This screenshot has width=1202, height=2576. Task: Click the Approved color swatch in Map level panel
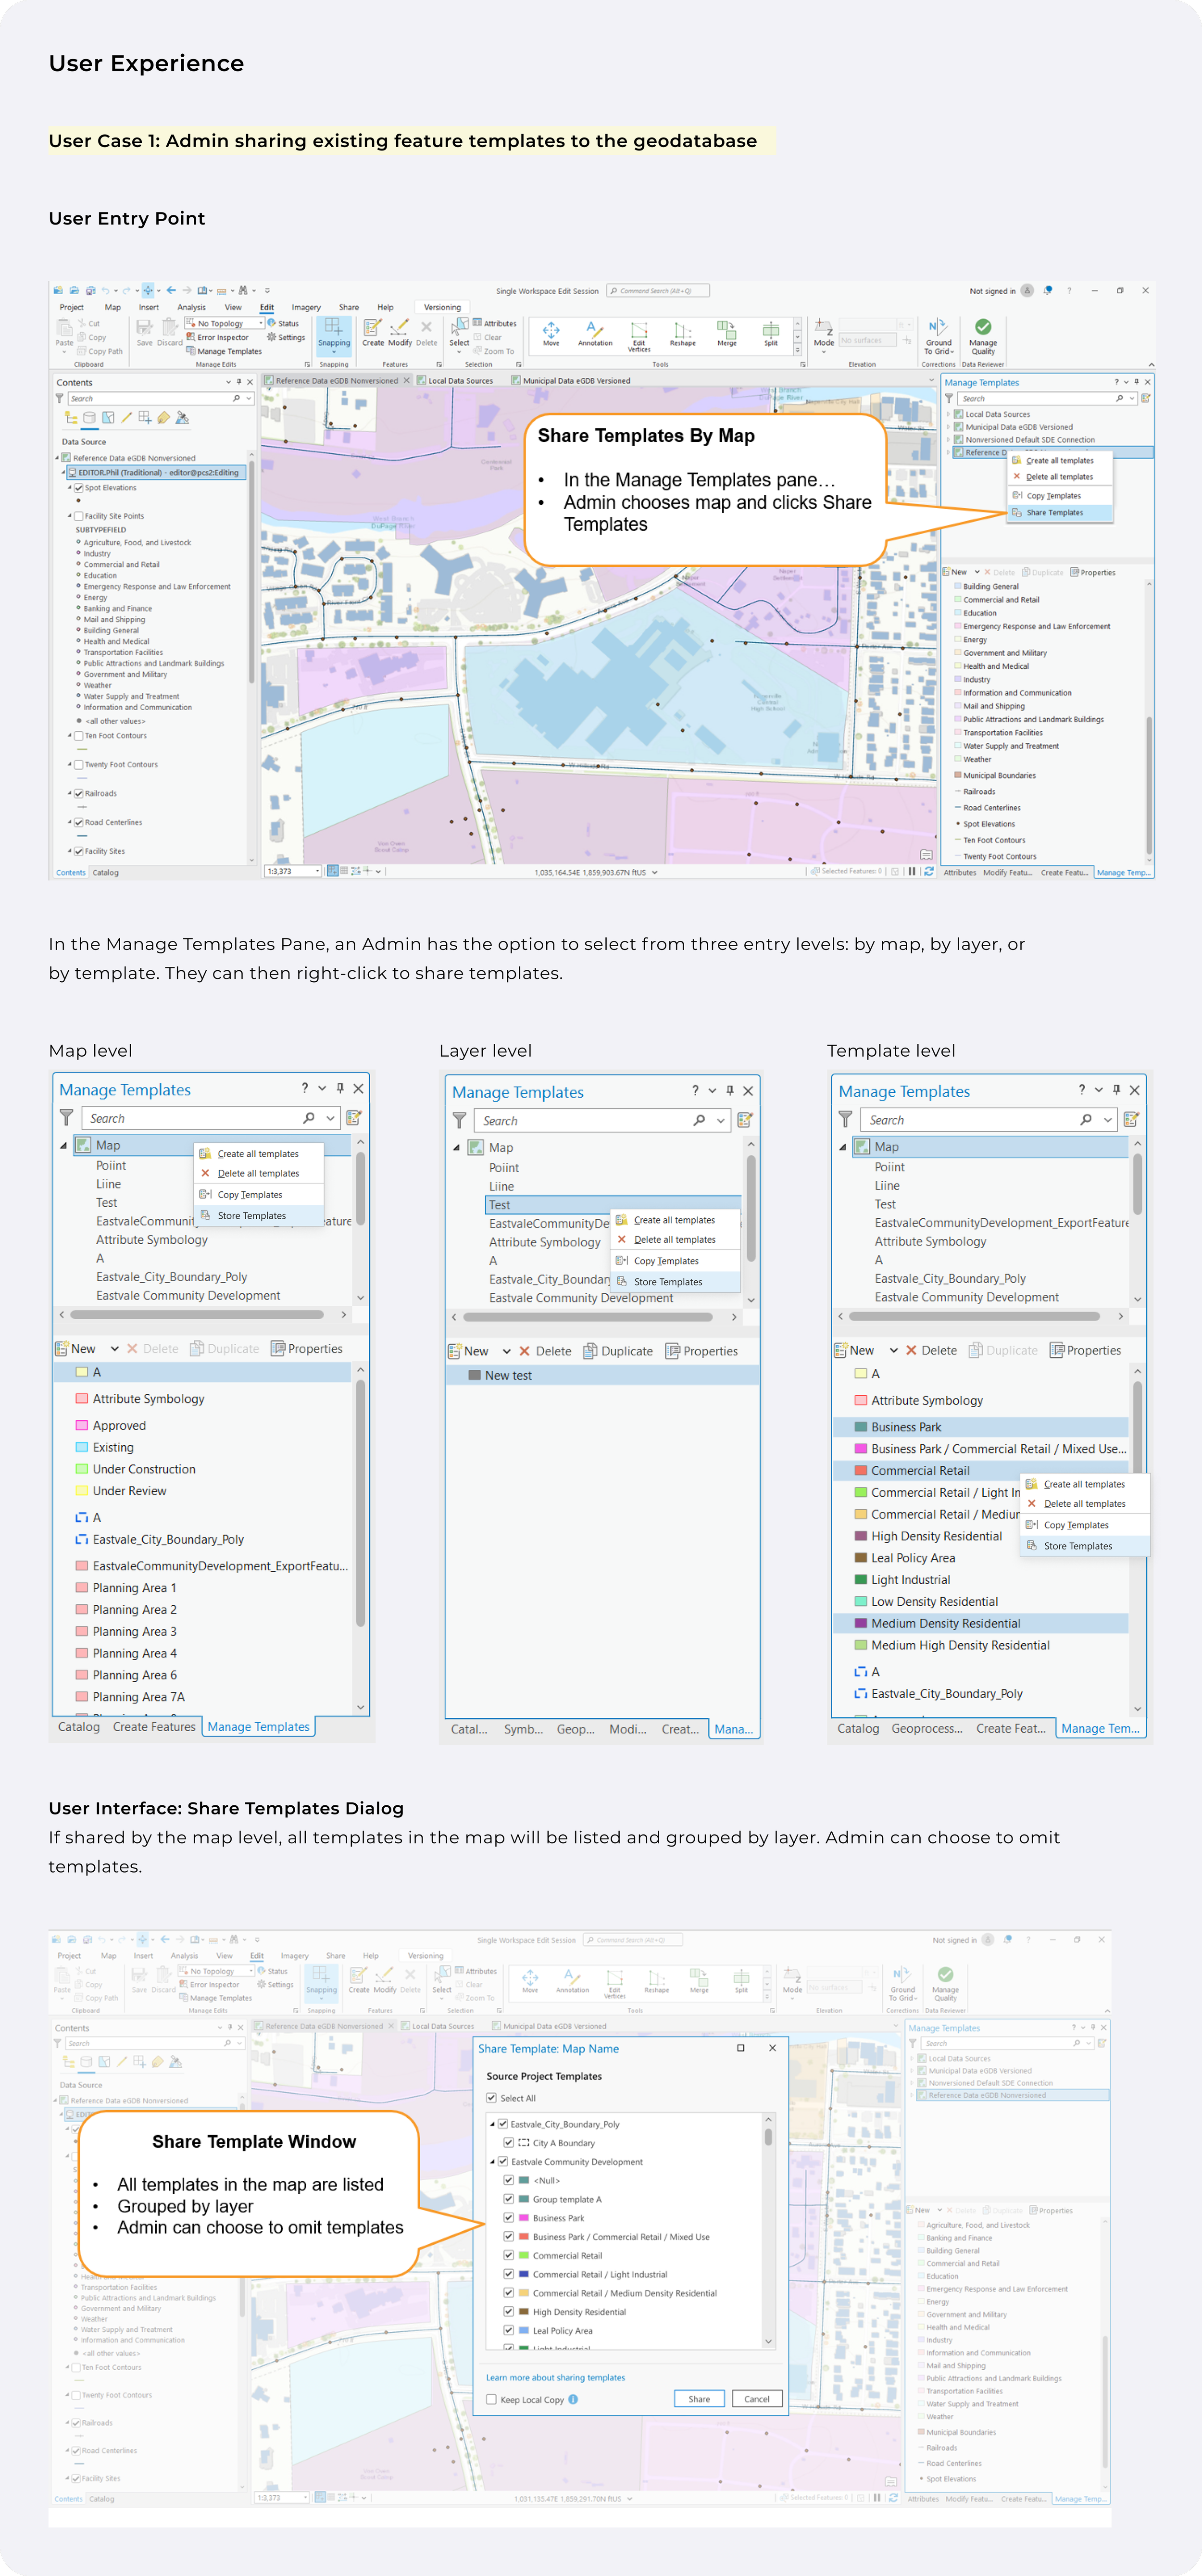click(82, 1425)
